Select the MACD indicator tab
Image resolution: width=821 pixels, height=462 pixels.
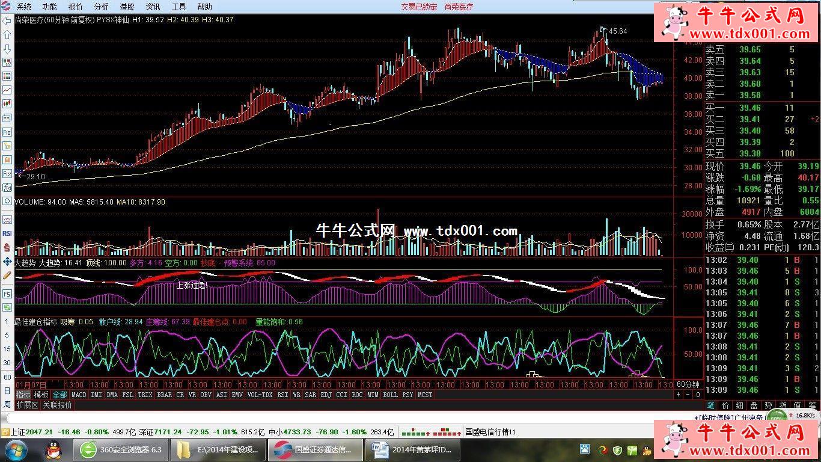click(79, 395)
